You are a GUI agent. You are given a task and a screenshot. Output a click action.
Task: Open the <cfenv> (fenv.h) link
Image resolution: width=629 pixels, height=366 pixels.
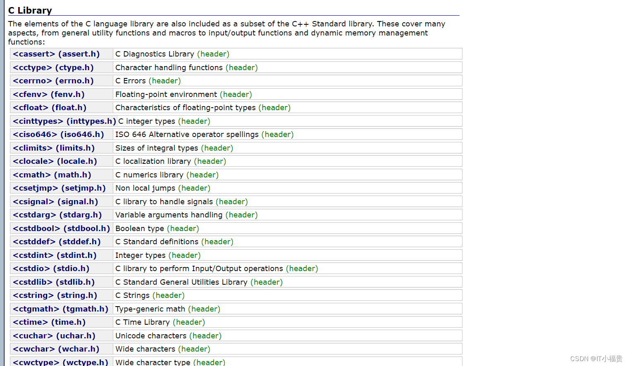pos(49,94)
